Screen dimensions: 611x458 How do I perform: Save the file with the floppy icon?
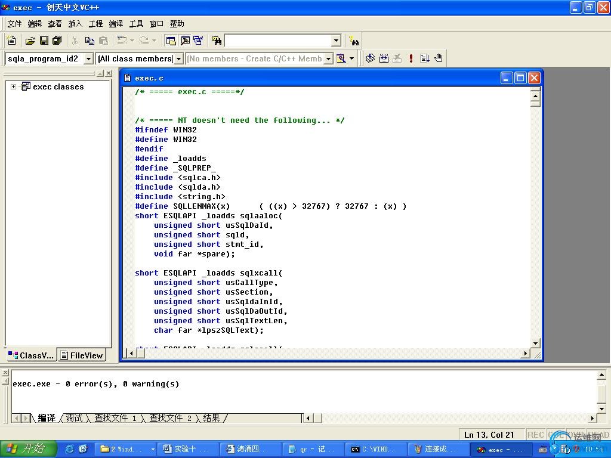pos(44,40)
